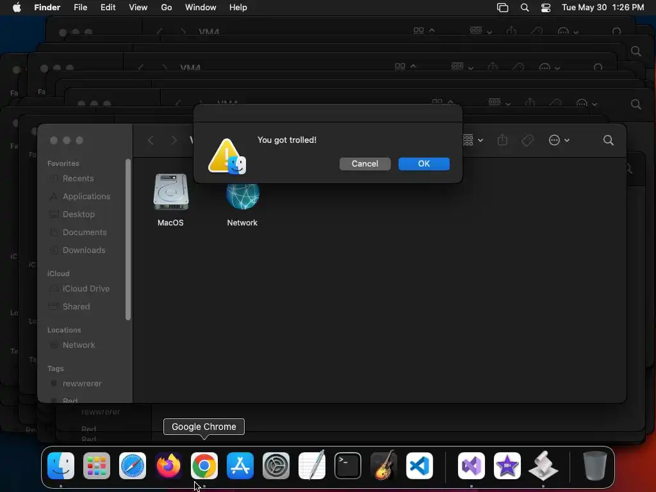Open Visual Studio Code from the Dock

(x=420, y=466)
